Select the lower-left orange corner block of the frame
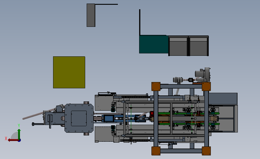 (x=156, y=151)
